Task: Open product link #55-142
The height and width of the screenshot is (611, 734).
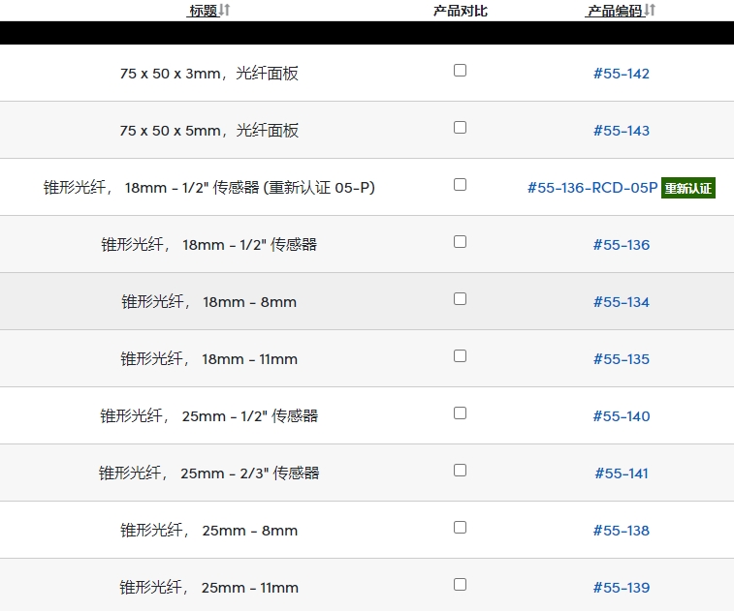Action: 622,74
